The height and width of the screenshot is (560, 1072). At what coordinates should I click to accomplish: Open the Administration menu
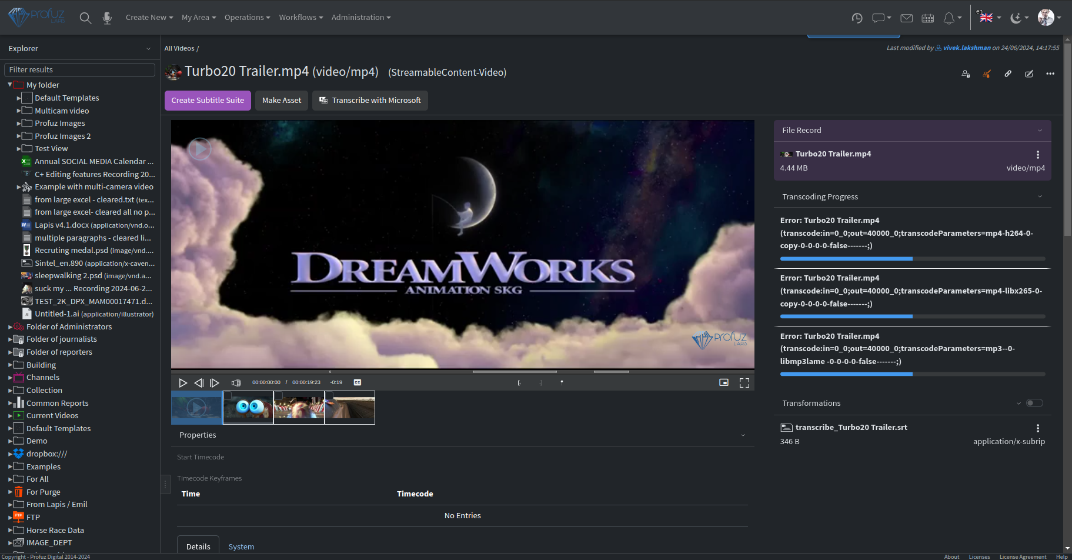pyautogui.click(x=361, y=18)
